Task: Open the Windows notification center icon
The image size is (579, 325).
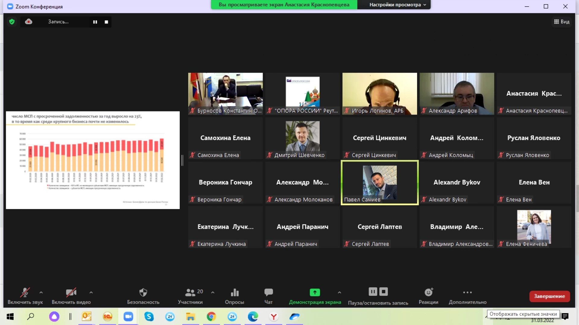Action: [565, 316]
